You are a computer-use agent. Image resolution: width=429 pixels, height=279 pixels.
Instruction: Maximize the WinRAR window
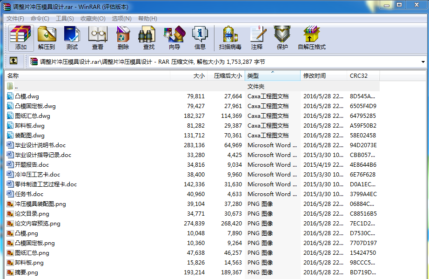coord(399,5)
